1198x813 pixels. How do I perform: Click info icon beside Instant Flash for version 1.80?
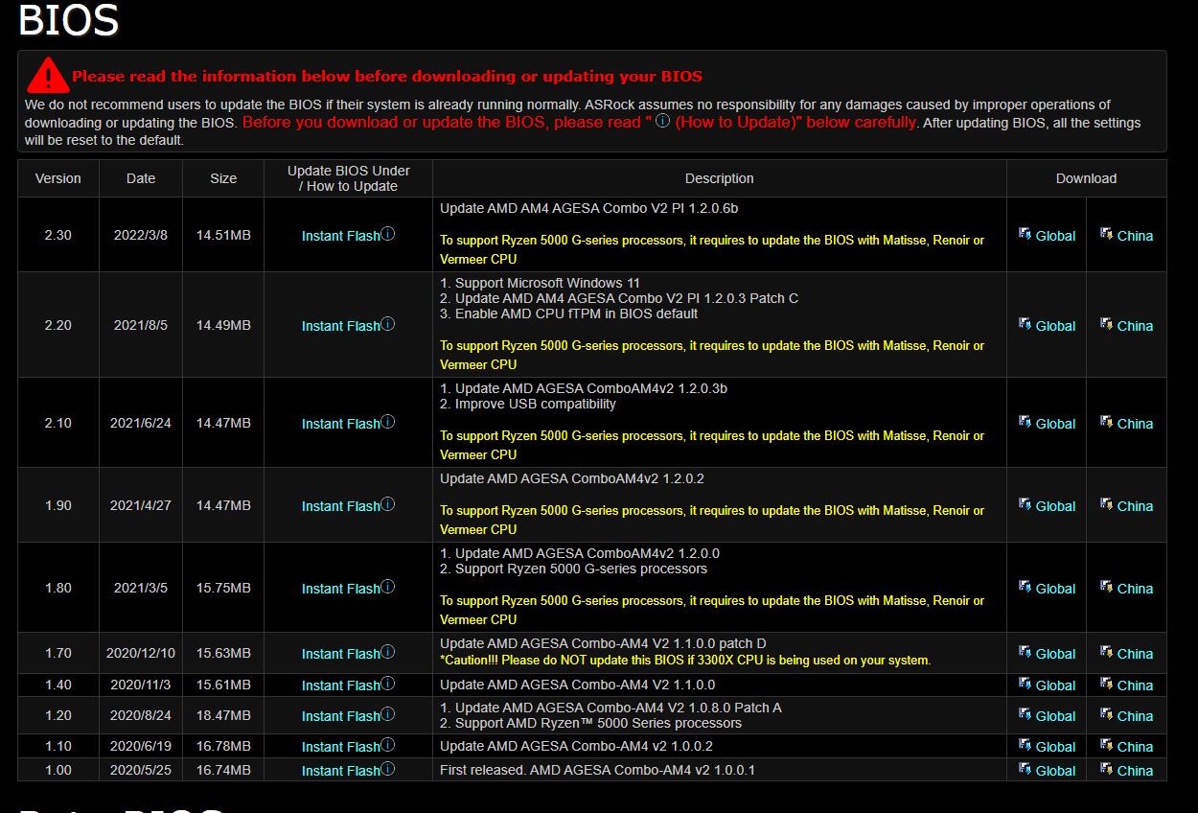388,587
